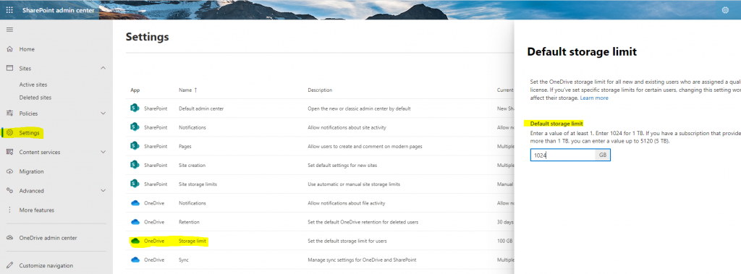Click SharePoint icon in Pages row
Image resolution: width=741 pixels, height=274 pixels.
coord(135,146)
